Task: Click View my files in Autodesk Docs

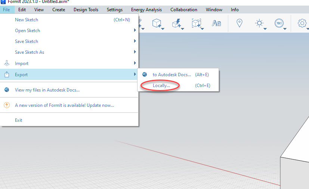Action: point(69,90)
